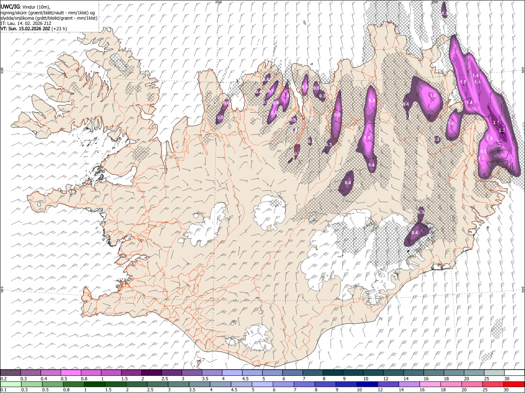Click the "rigning/skúrir" header line
The height and width of the screenshot is (393, 525).
coord(47,13)
